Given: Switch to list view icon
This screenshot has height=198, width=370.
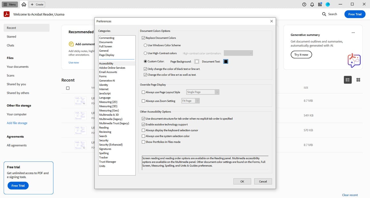Looking at the screenshot, I should pos(348,80).
